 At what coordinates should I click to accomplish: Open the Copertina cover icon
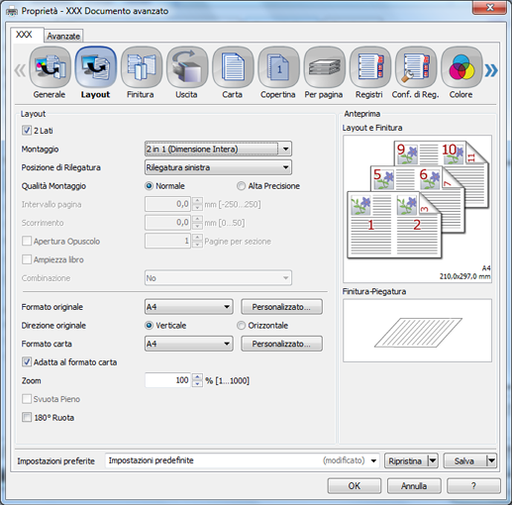click(278, 67)
